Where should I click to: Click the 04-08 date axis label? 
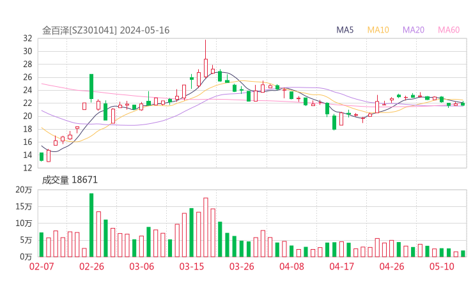coord(291,266)
